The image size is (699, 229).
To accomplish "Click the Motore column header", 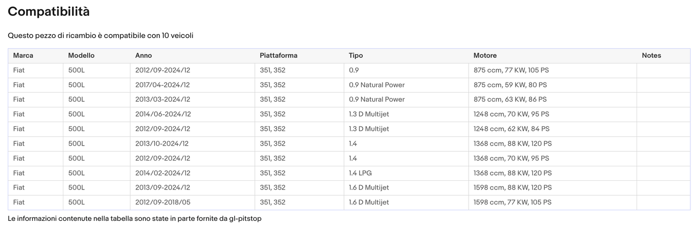I will (485, 55).
